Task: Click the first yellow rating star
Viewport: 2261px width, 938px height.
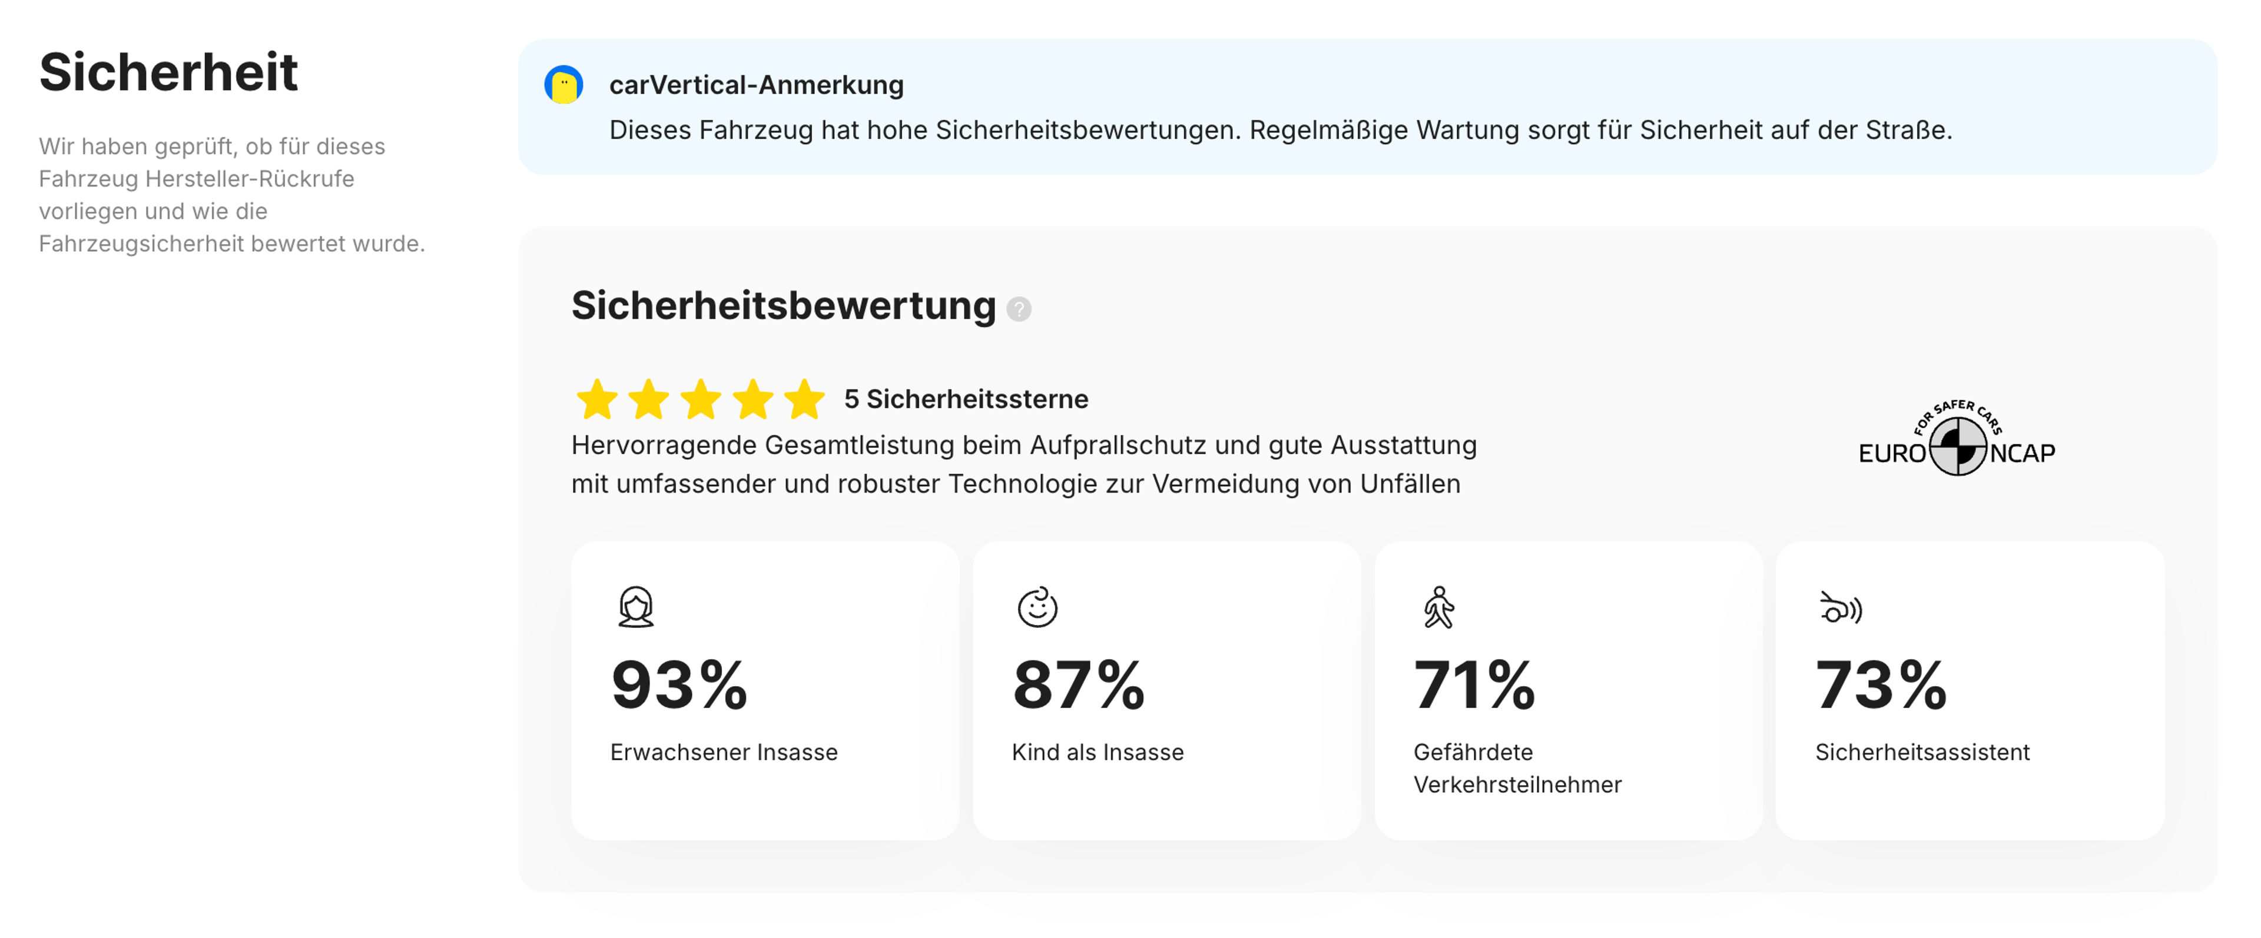Action: click(x=597, y=399)
